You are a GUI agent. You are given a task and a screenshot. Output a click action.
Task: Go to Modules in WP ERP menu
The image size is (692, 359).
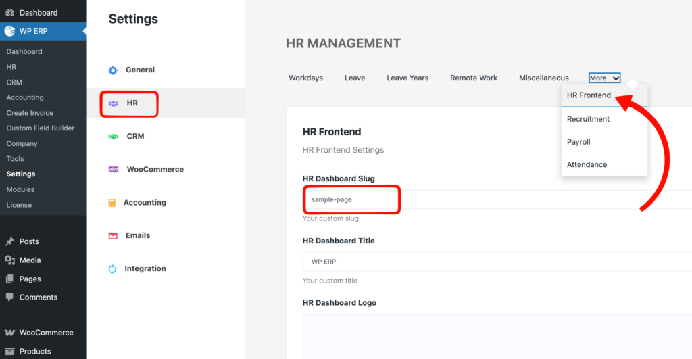tap(20, 189)
